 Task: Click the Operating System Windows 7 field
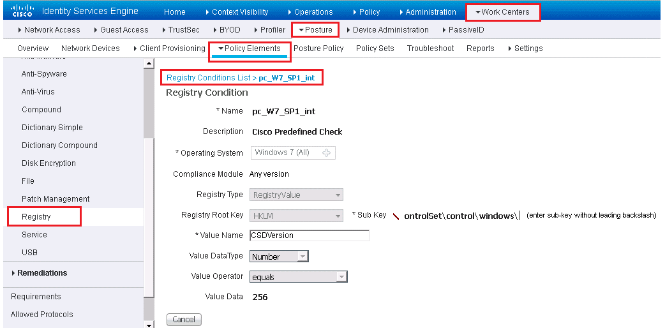(x=293, y=153)
